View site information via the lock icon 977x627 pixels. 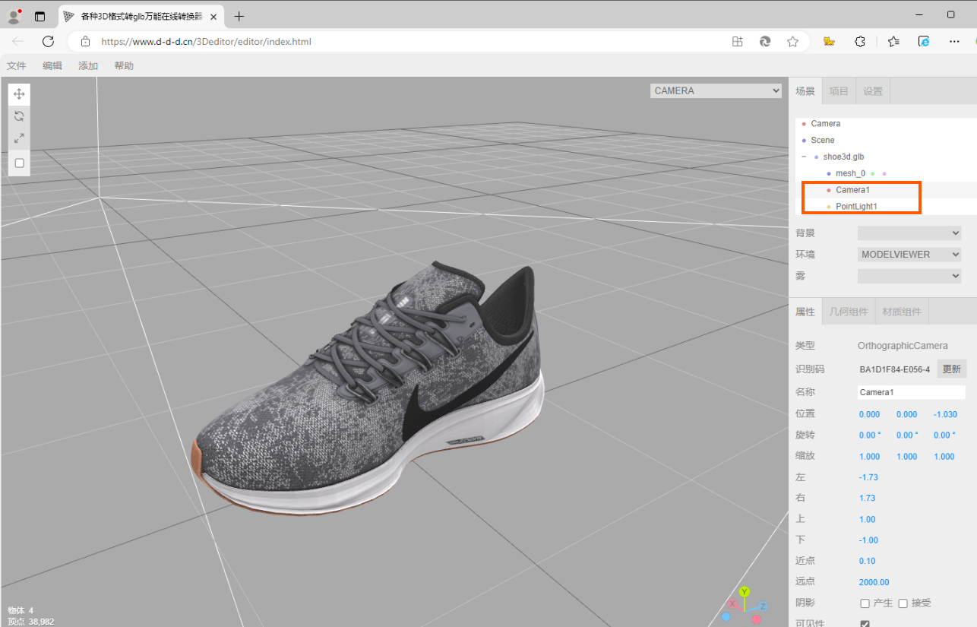click(85, 42)
